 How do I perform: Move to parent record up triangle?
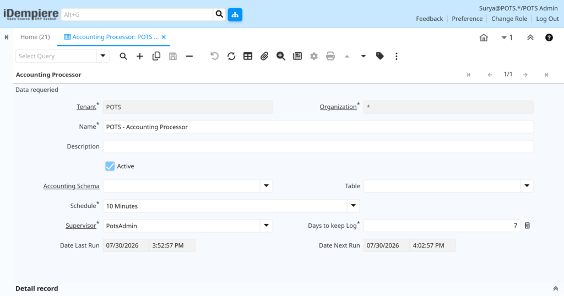[347, 56]
